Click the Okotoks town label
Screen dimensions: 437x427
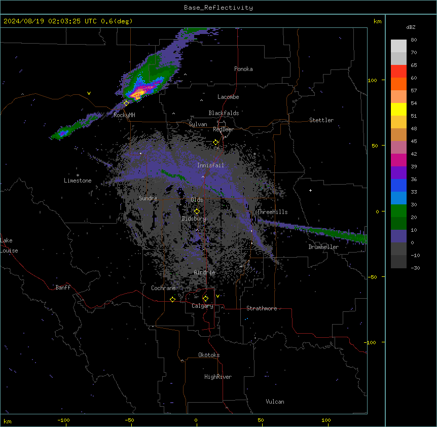[x=209, y=355]
